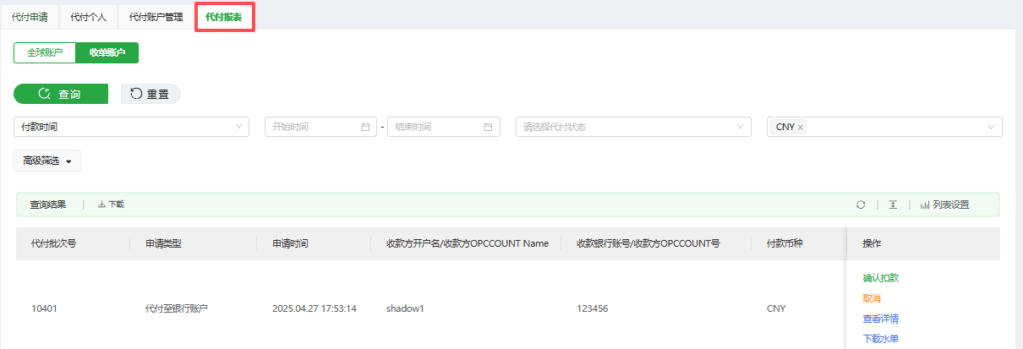Open the 请选择代付状态 status dropdown

[x=633, y=127]
